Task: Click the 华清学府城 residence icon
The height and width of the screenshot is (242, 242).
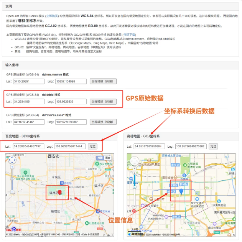Action: pos(219,201)
